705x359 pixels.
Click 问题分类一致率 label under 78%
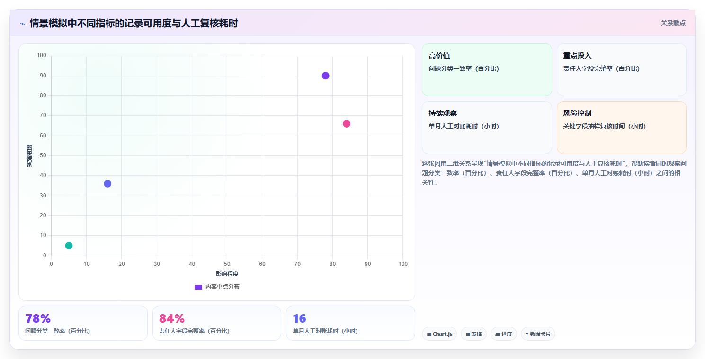click(x=57, y=331)
